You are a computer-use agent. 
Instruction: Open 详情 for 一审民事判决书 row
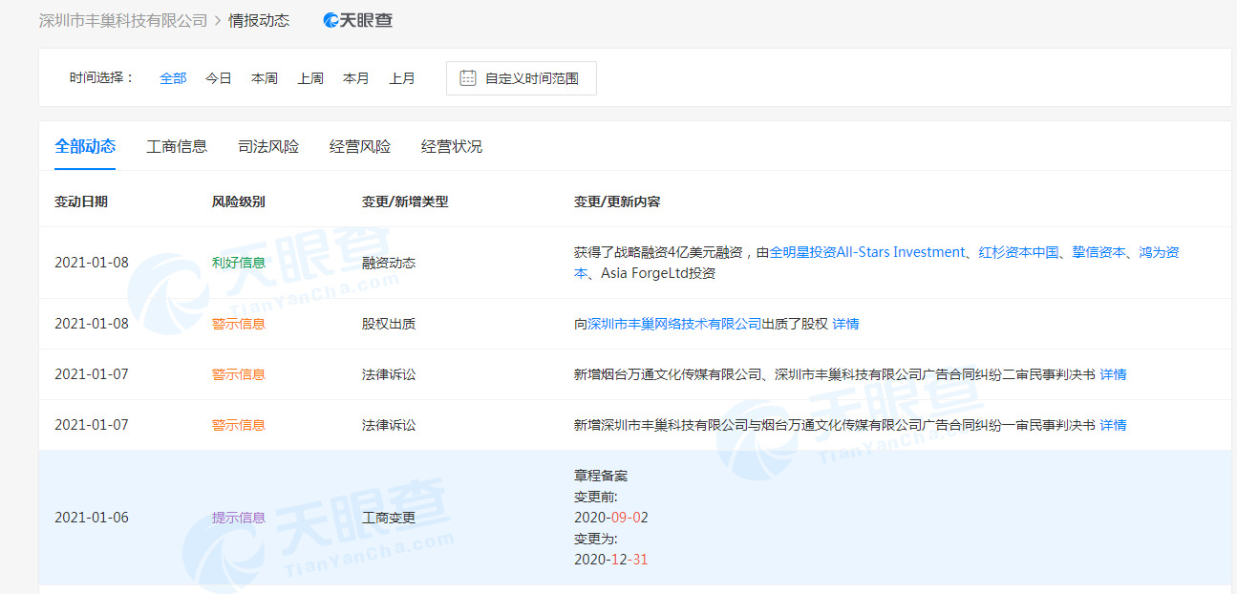pyautogui.click(x=1114, y=425)
